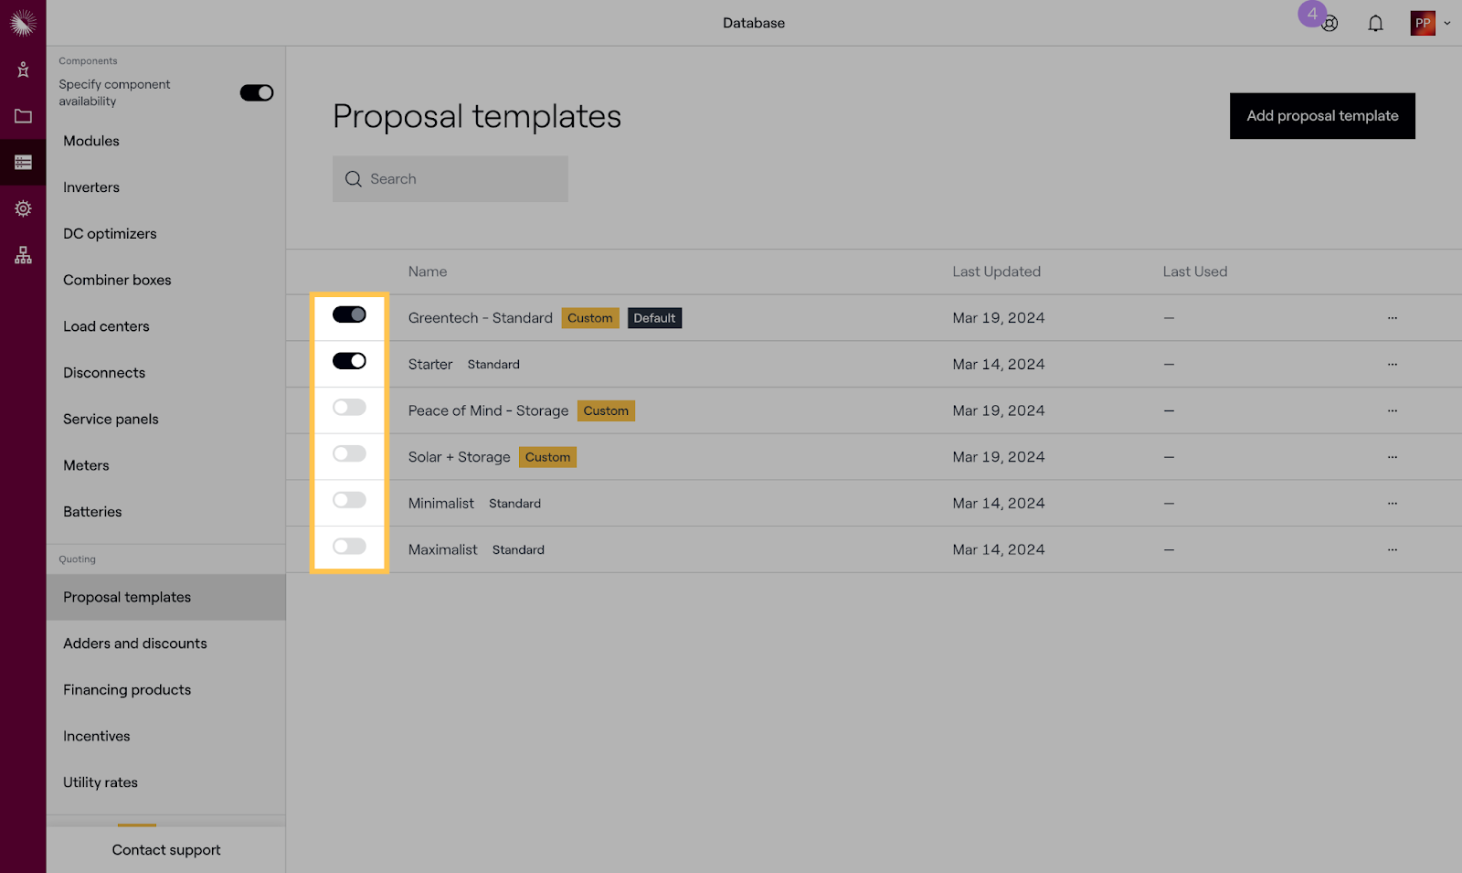
Task: Click Contact support link
Action: [x=166, y=850]
